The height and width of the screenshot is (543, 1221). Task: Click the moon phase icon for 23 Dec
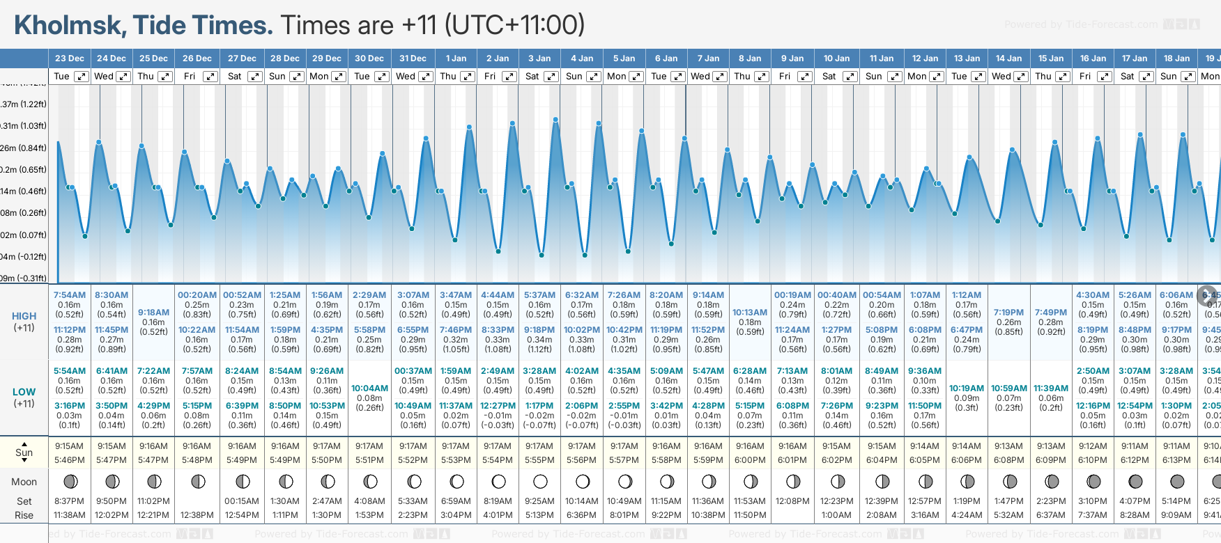70,481
